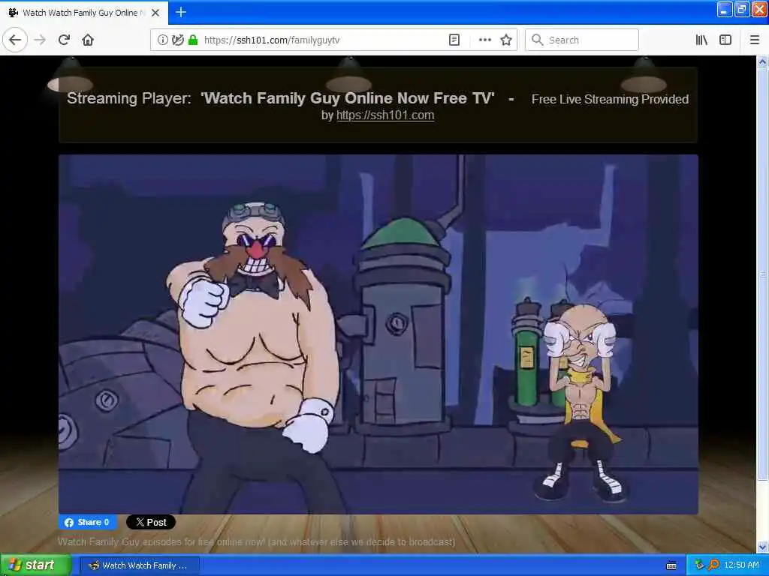This screenshot has width=769, height=576.
Task: Click the forward navigation arrow
Action: click(x=41, y=40)
